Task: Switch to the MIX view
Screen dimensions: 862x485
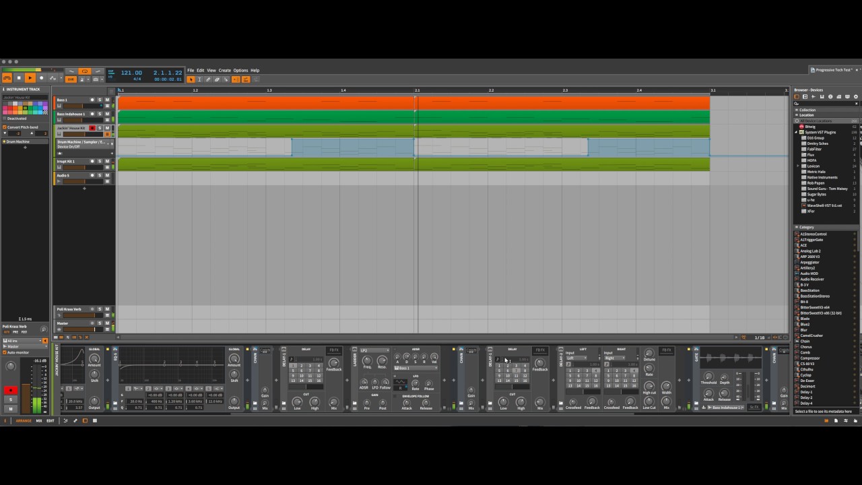Action: tap(39, 421)
